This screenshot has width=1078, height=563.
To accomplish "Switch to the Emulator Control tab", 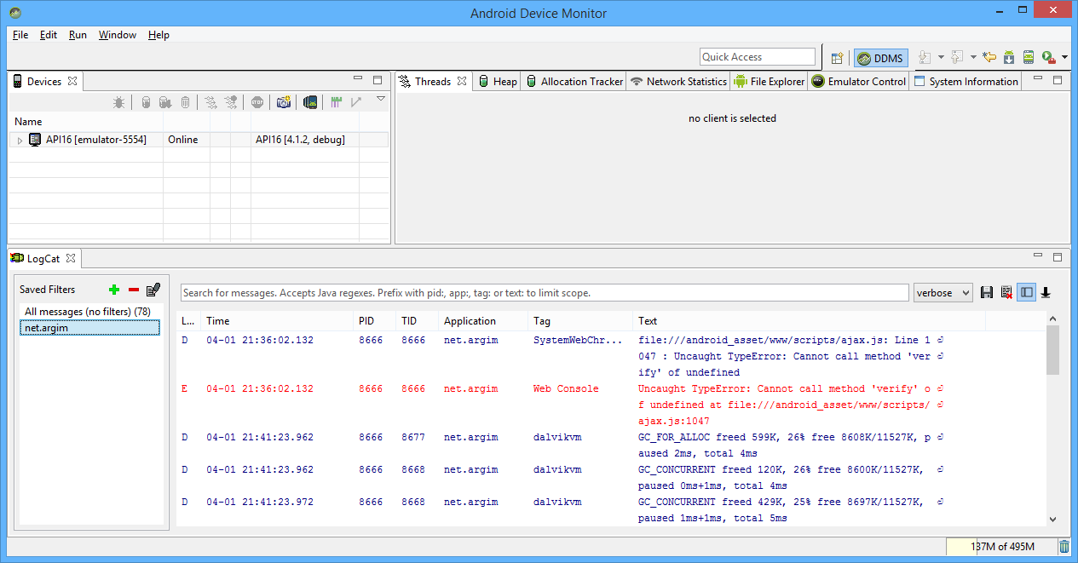I will click(x=858, y=81).
